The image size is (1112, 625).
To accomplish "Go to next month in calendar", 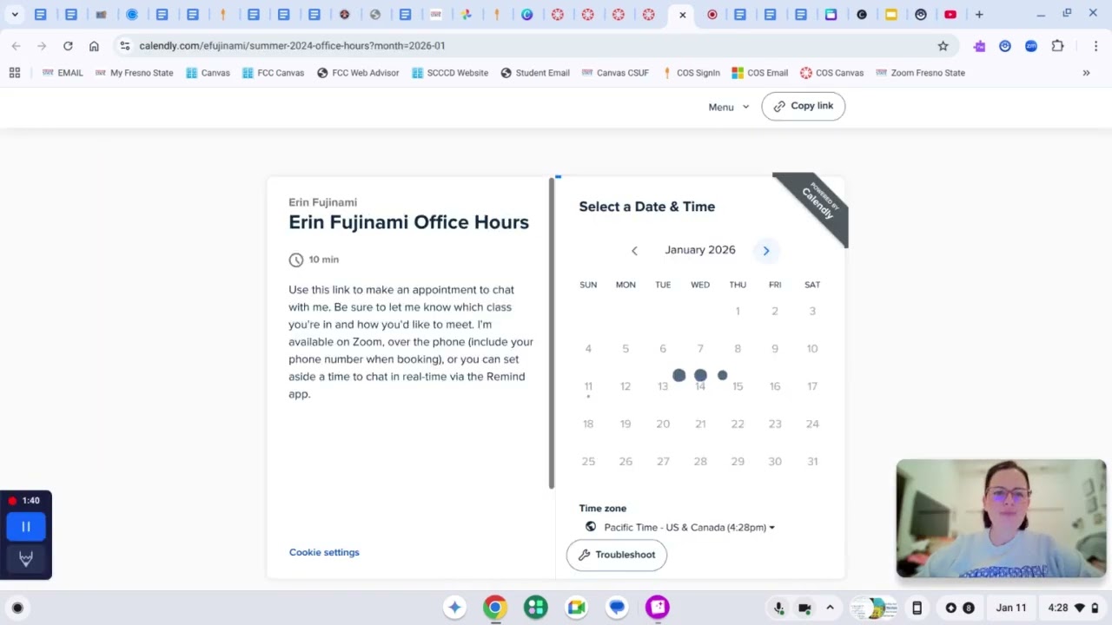I will [x=766, y=251].
